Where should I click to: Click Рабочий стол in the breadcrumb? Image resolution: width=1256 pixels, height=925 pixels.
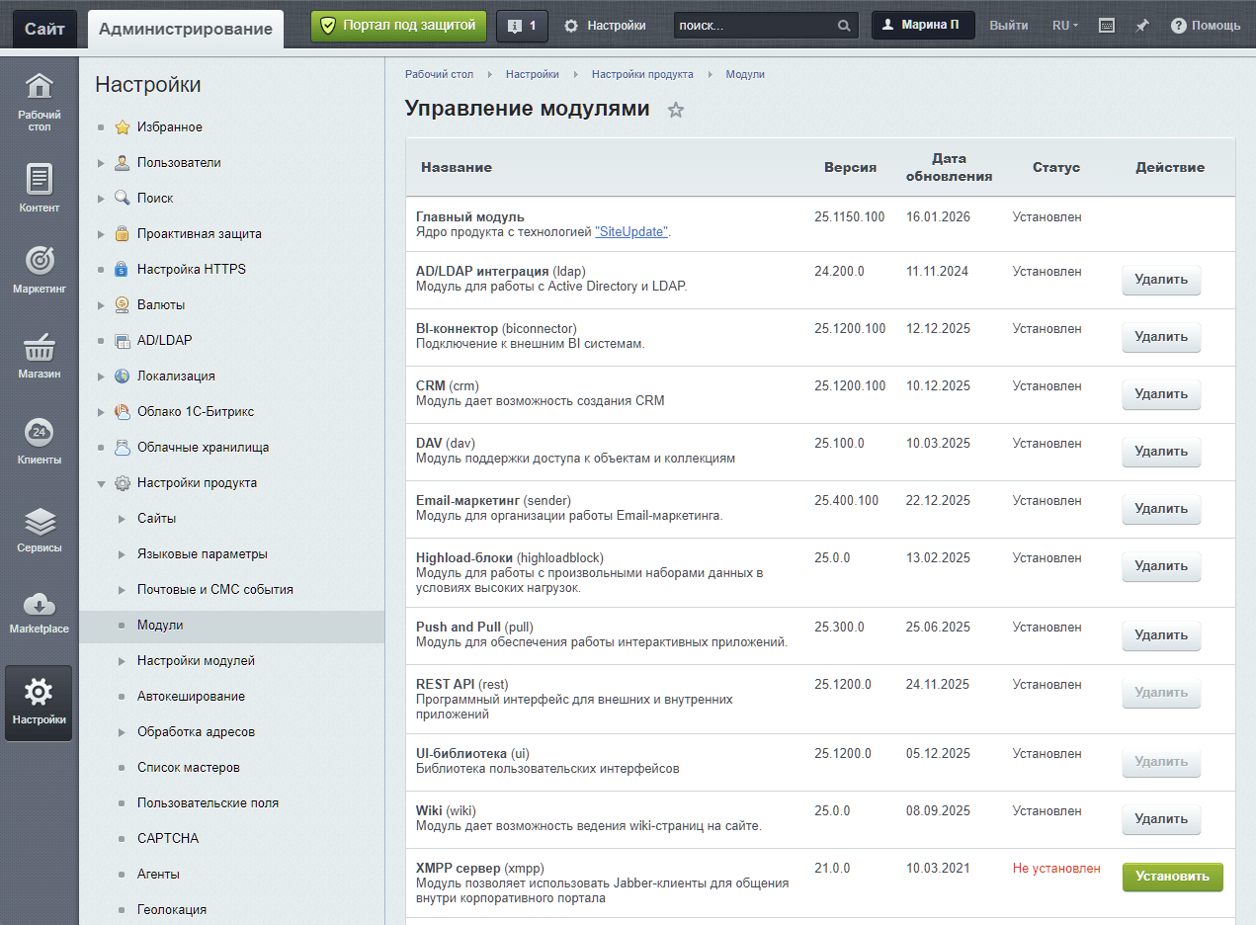pyautogui.click(x=439, y=74)
